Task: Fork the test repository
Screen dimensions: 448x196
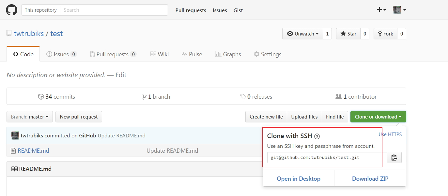Action: (x=385, y=34)
